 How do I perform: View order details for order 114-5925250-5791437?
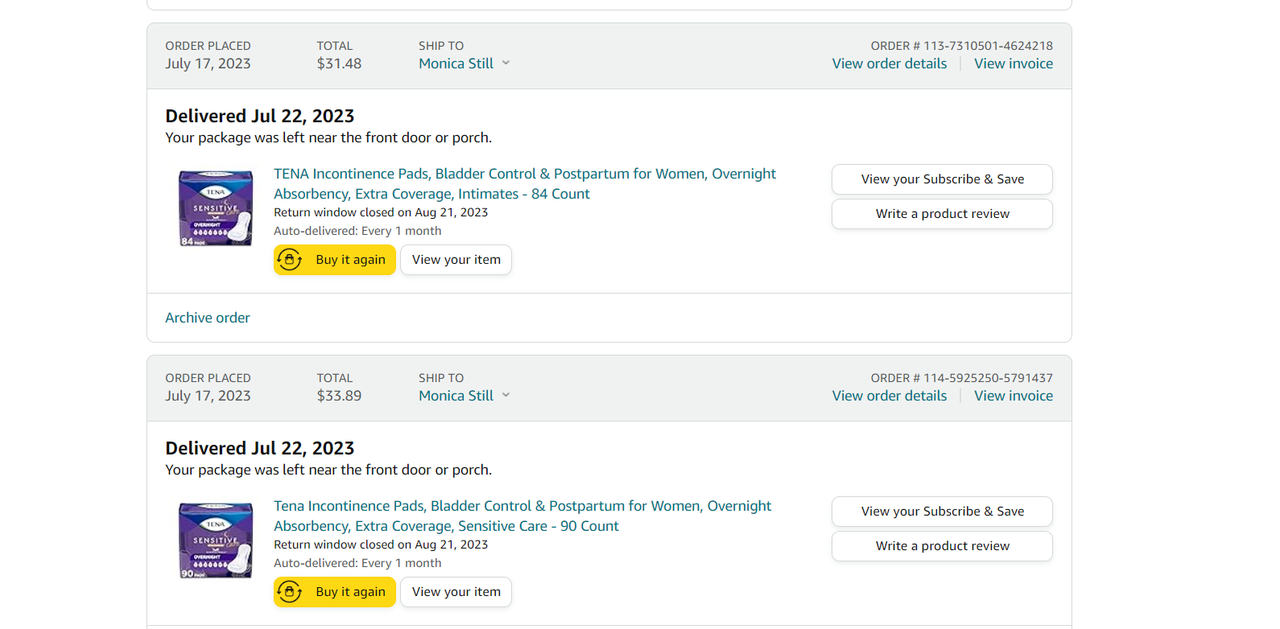tap(890, 396)
